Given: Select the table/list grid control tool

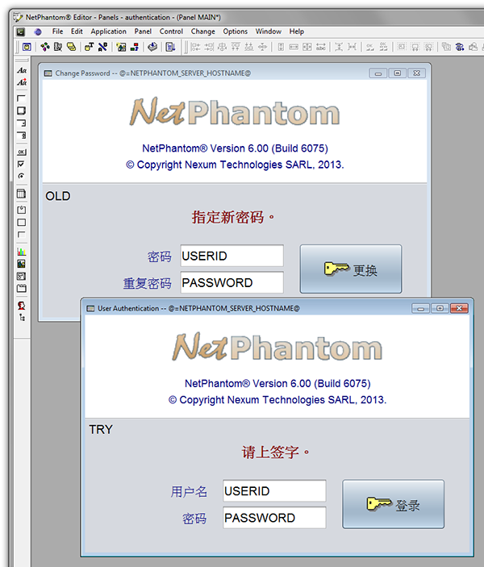Looking at the screenshot, I should (21, 194).
